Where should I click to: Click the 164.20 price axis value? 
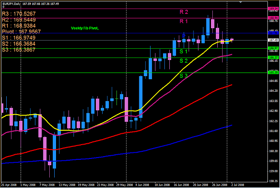(x=273, y=91)
